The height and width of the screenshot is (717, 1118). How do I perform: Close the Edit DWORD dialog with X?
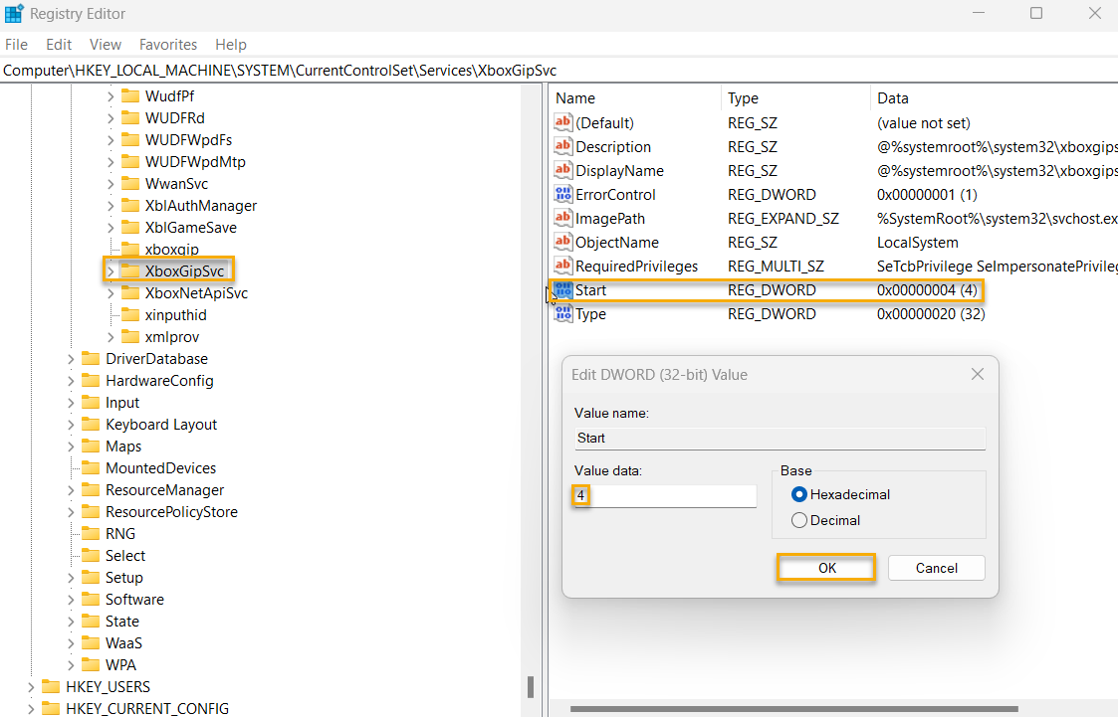pyautogui.click(x=976, y=375)
